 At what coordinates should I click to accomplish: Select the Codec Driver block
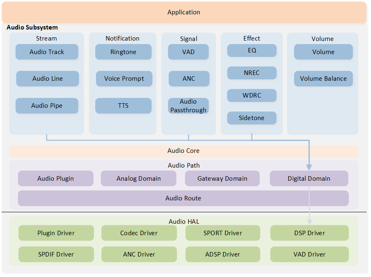(x=139, y=233)
